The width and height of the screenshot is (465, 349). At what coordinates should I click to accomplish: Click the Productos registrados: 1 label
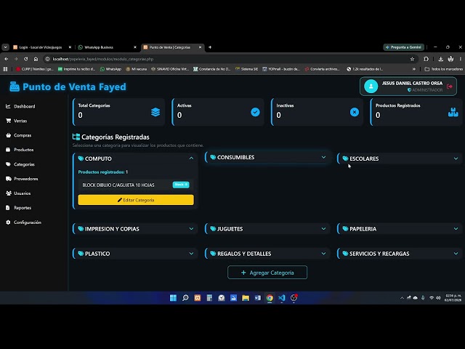[x=103, y=172]
